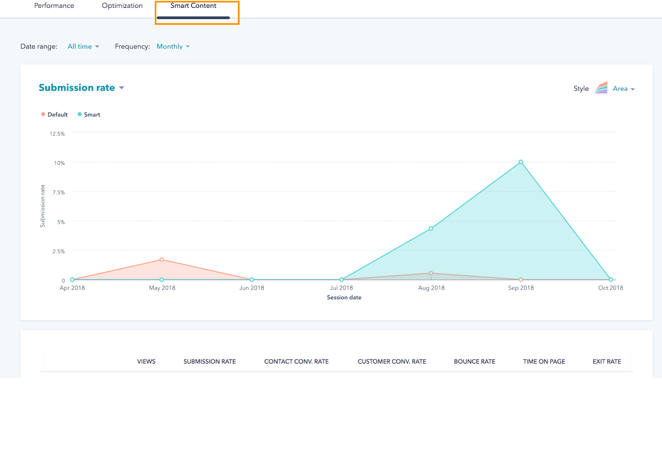Sort table by VIEWS column
The width and height of the screenshot is (662, 469).
[146, 361]
